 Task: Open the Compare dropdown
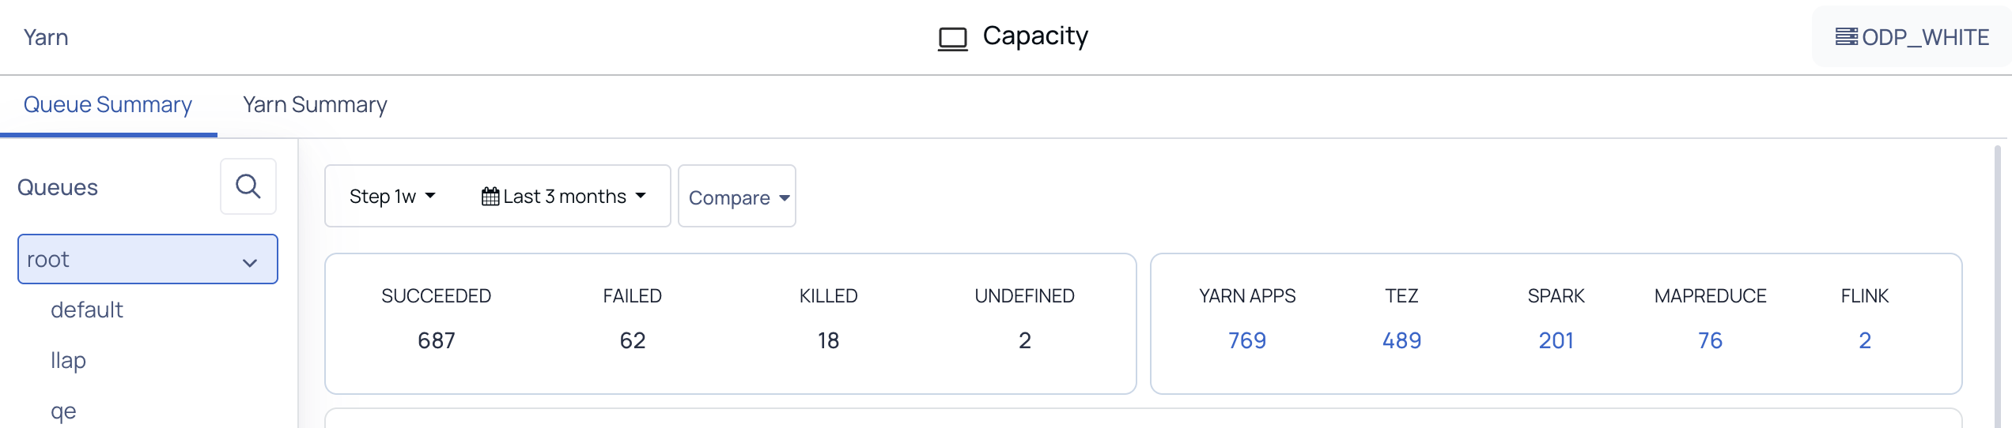pos(737,197)
